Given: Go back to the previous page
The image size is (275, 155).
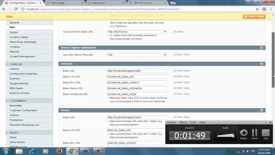Looking at the screenshot, I should pyautogui.click(x=4, y=9).
